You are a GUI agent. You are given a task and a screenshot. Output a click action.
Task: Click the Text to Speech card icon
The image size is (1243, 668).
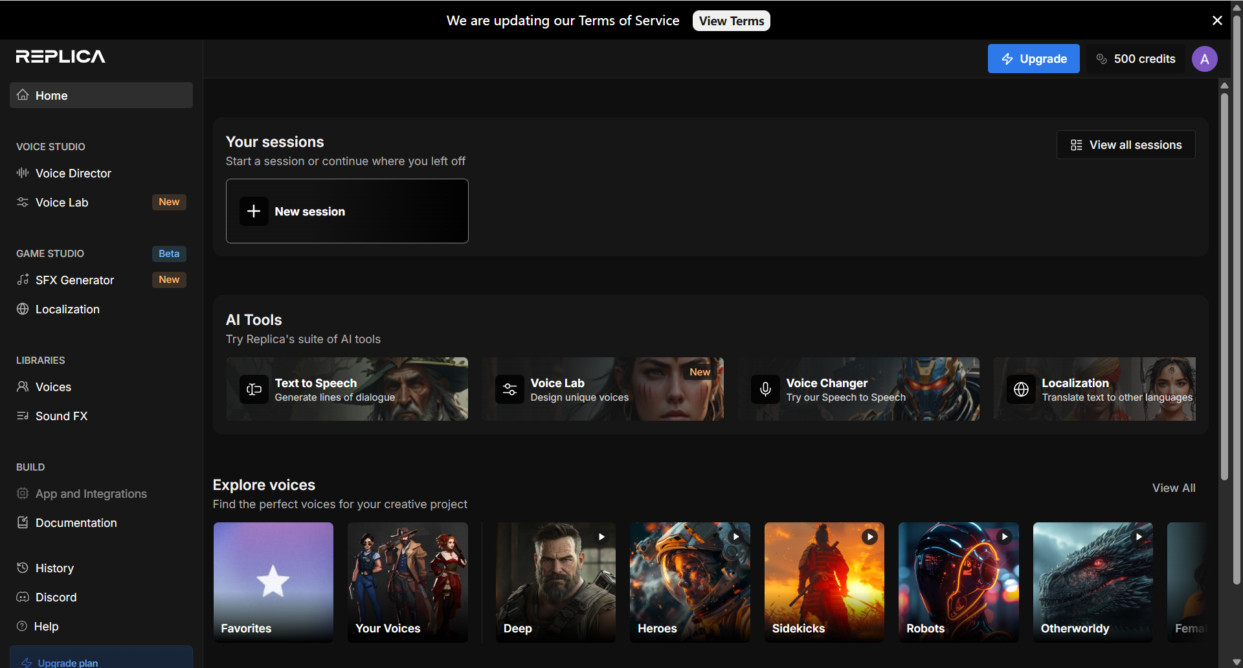click(x=254, y=390)
